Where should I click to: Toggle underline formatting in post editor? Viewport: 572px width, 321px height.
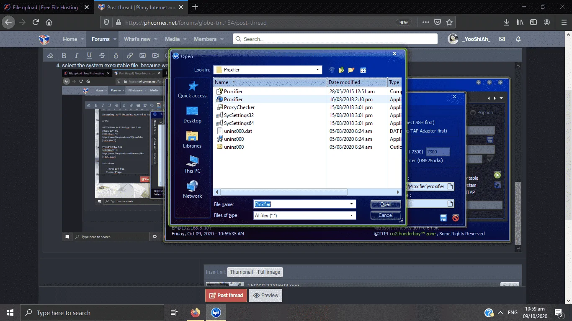point(89,56)
